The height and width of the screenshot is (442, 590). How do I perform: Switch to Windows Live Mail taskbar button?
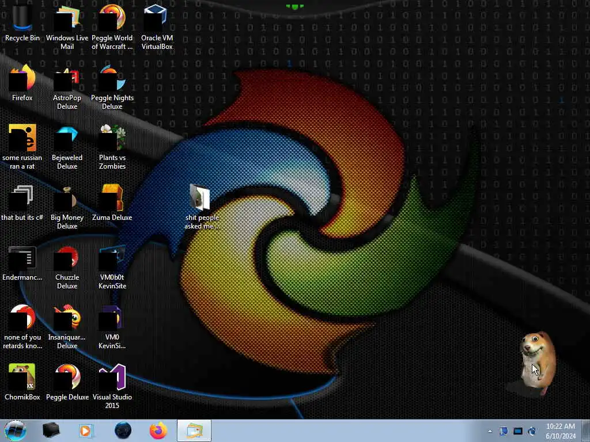pyautogui.click(x=194, y=430)
